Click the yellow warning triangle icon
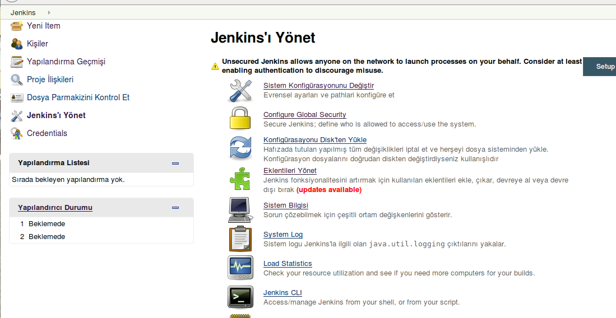 pos(215,67)
